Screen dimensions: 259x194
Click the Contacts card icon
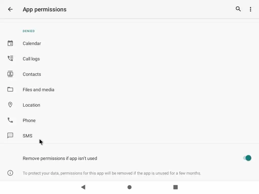point(10,74)
